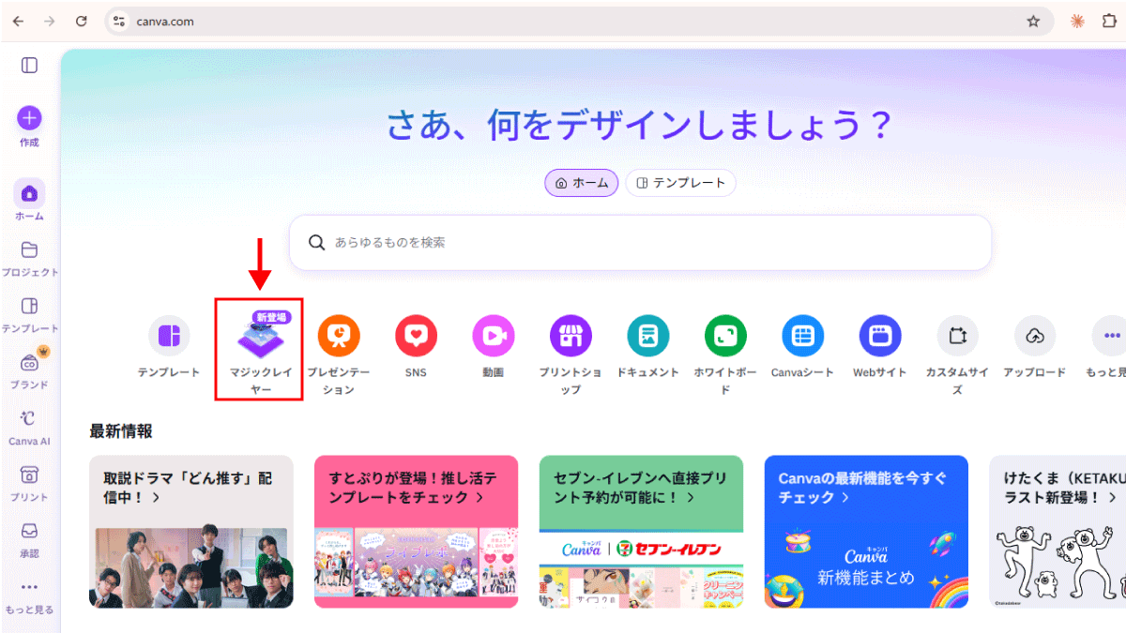Screen dimensions: 1126x633
Task: Open the けたくま illustration card
Action: [x=1058, y=532]
